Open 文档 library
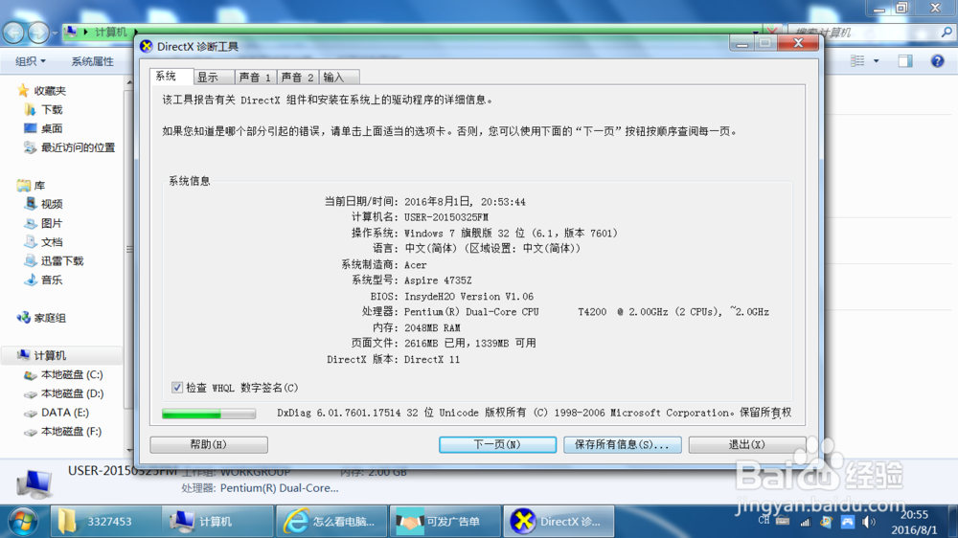 click(x=52, y=242)
